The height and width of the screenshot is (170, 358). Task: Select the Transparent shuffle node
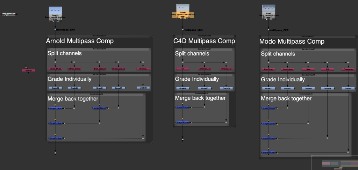click(348, 69)
